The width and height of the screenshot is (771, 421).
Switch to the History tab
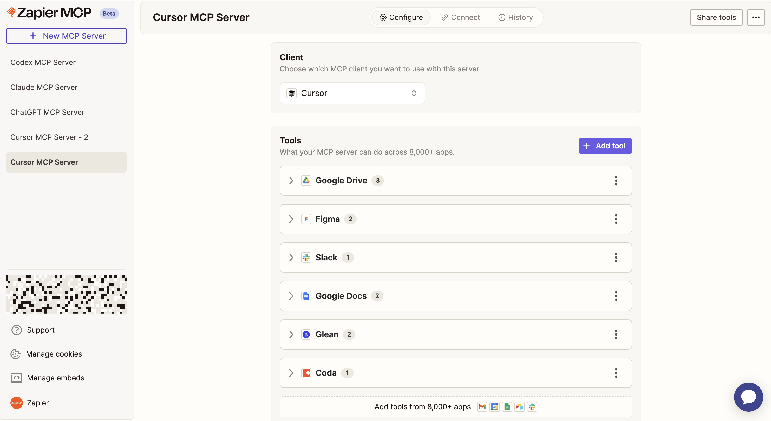coord(515,17)
